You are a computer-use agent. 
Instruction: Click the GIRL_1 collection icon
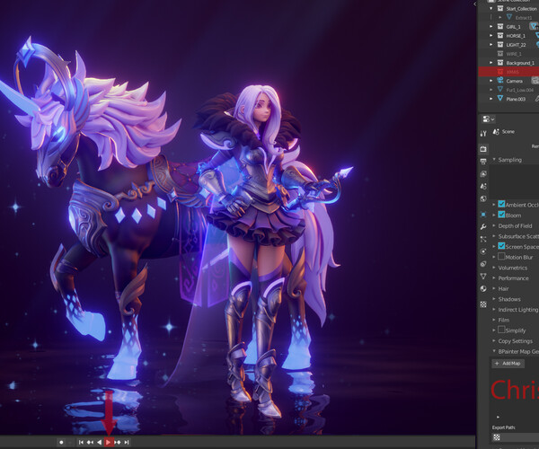pos(500,26)
